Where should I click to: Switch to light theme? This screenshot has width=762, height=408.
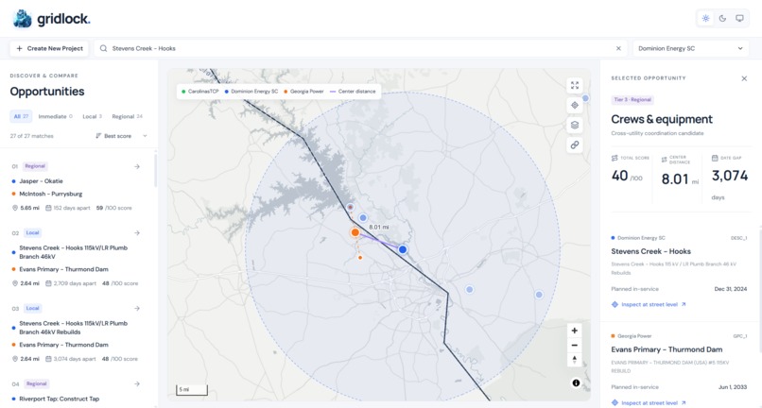[705, 19]
